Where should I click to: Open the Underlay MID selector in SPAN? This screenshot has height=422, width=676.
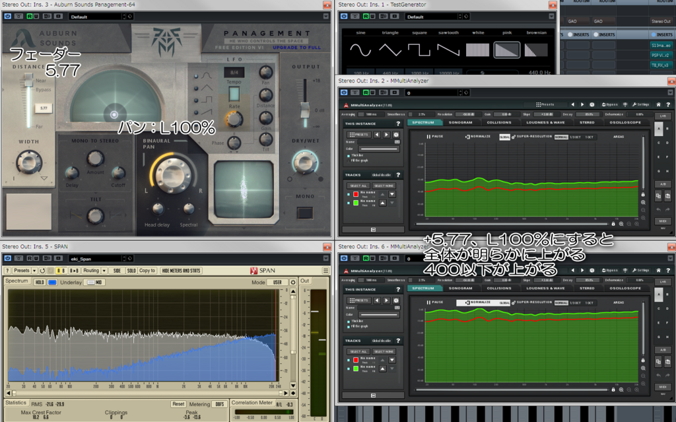tap(95, 282)
